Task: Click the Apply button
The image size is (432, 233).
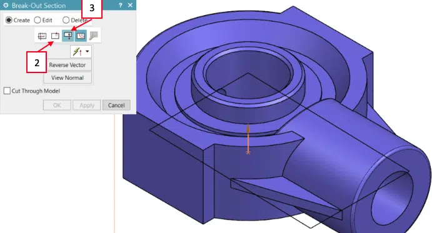Action: 87,105
